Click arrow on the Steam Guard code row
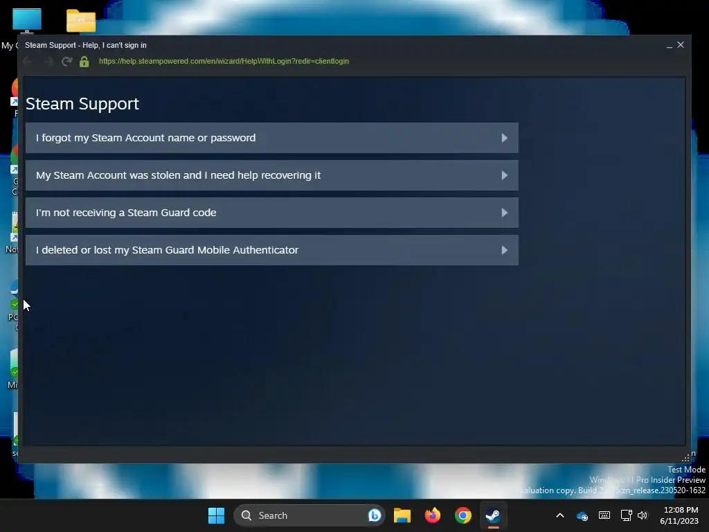Viewport: 709px width, 532px height. pyautogui.click(x=504, y=213)
